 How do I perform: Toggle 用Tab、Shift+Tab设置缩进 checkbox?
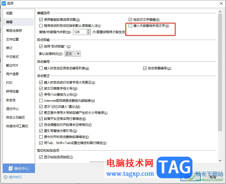[x=41, y=143]
